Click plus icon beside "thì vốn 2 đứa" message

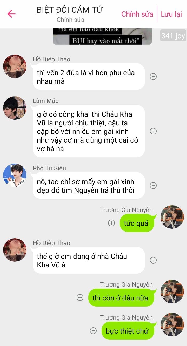click(153, 76)
